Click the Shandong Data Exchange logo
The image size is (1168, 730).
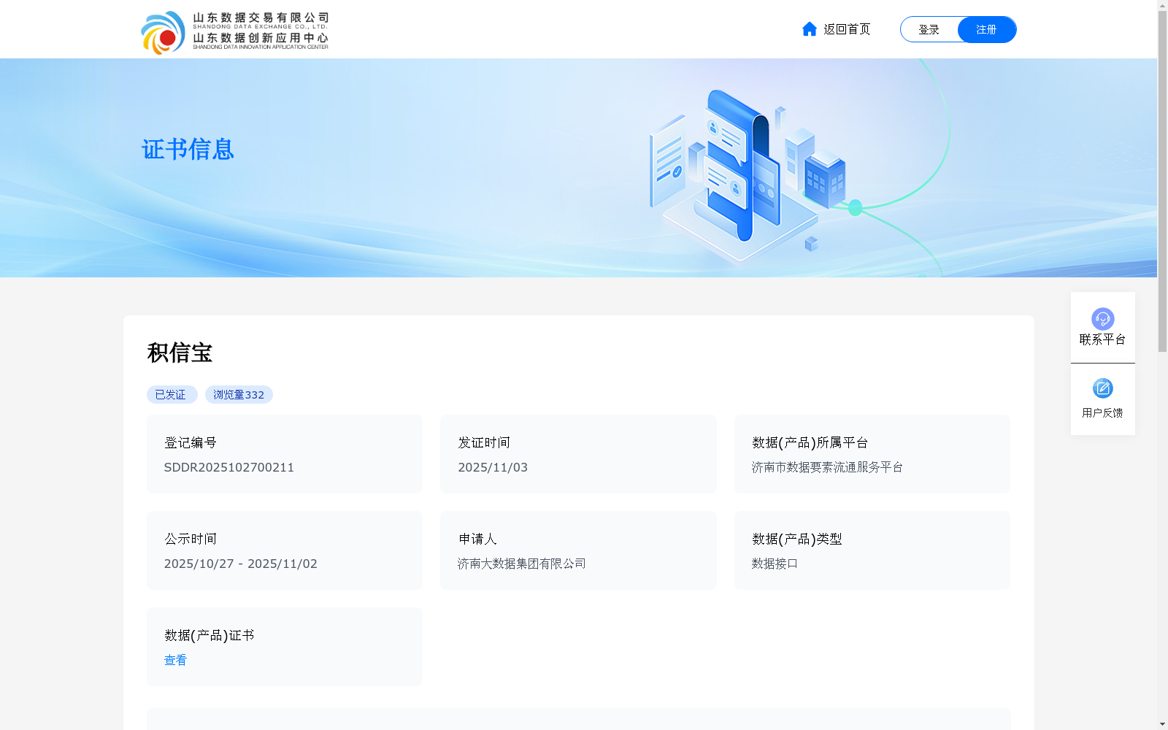234,32
